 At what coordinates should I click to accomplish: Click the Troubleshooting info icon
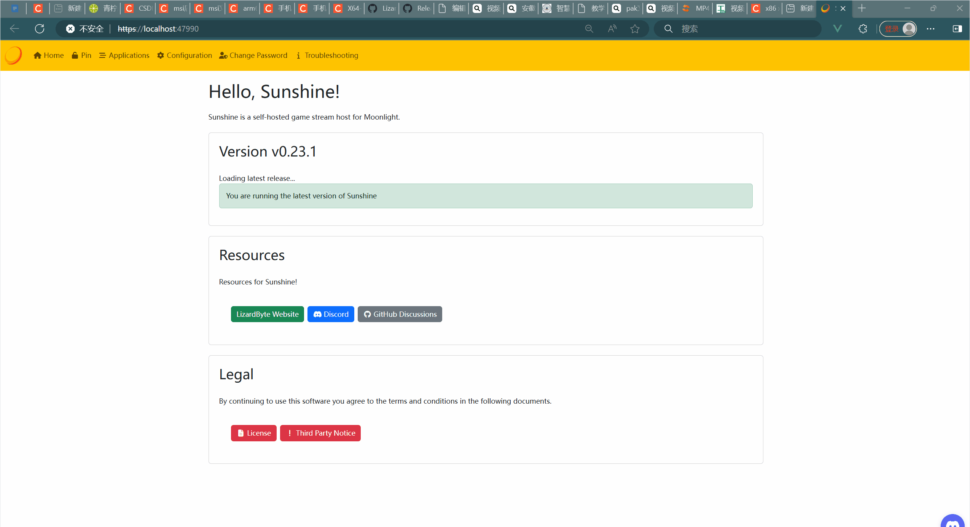(x=299, y=55)
